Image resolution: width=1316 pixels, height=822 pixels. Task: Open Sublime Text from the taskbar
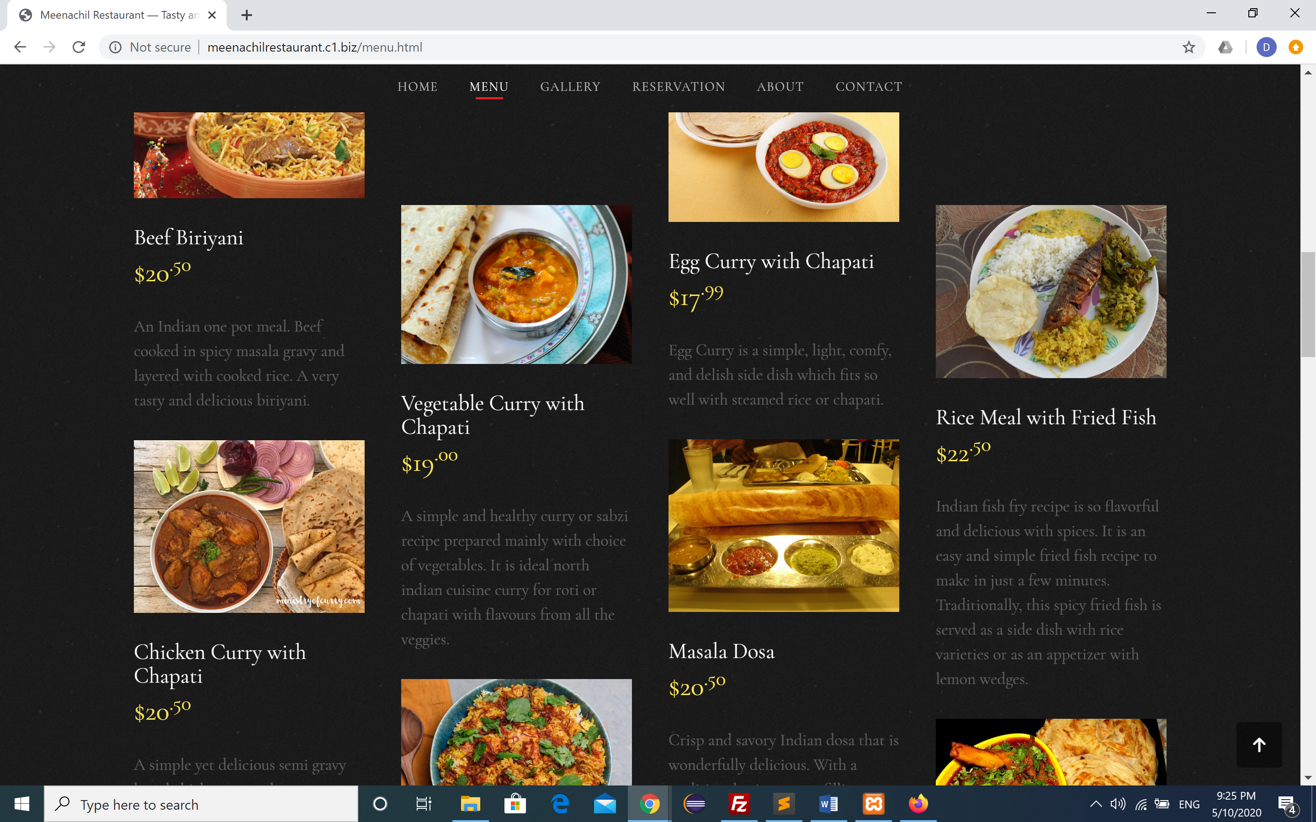[x=784, y=804]
